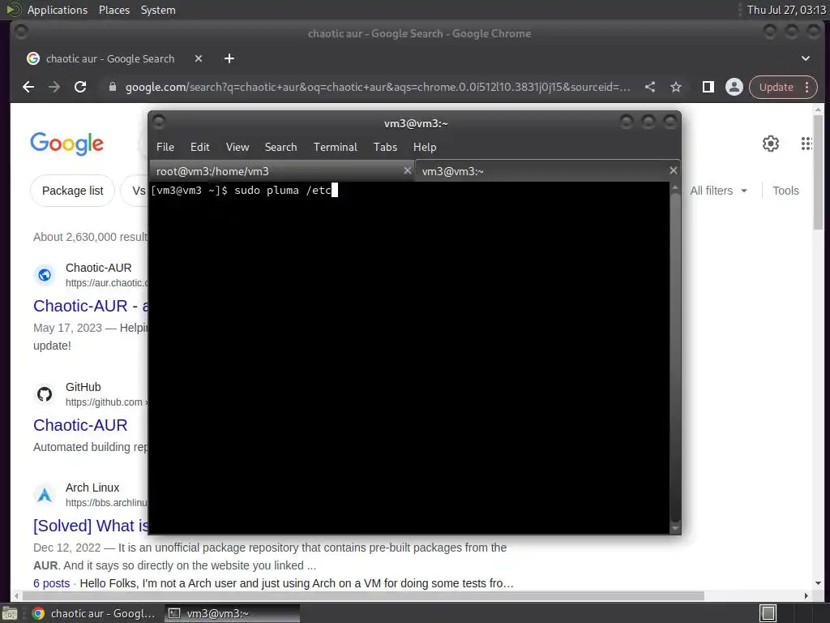The width and height of the screenshot is (830, 623).
Task: Click the Arch Linux favicon
Action: [x=45, y=495]
